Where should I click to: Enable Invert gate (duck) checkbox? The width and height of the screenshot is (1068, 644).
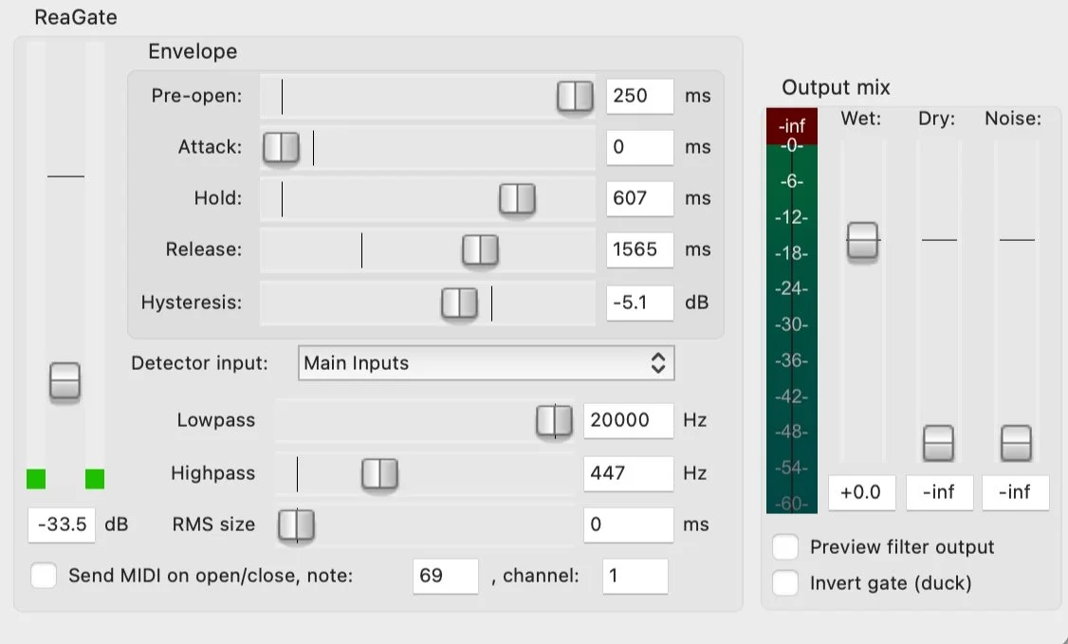pyautogui.click(x=785, y=582)
